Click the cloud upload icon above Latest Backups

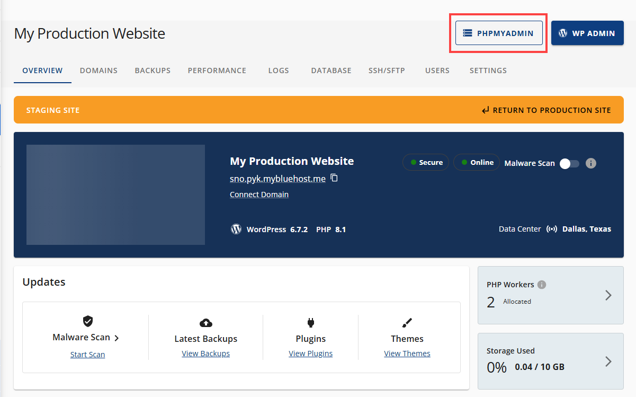click(206, 323)
